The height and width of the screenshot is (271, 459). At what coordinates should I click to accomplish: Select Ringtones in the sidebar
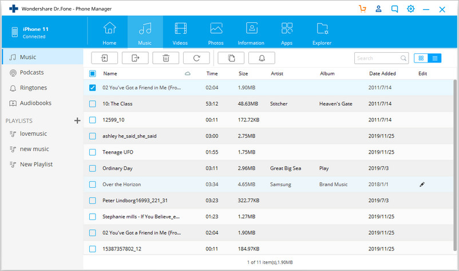[x=43, y=88]
